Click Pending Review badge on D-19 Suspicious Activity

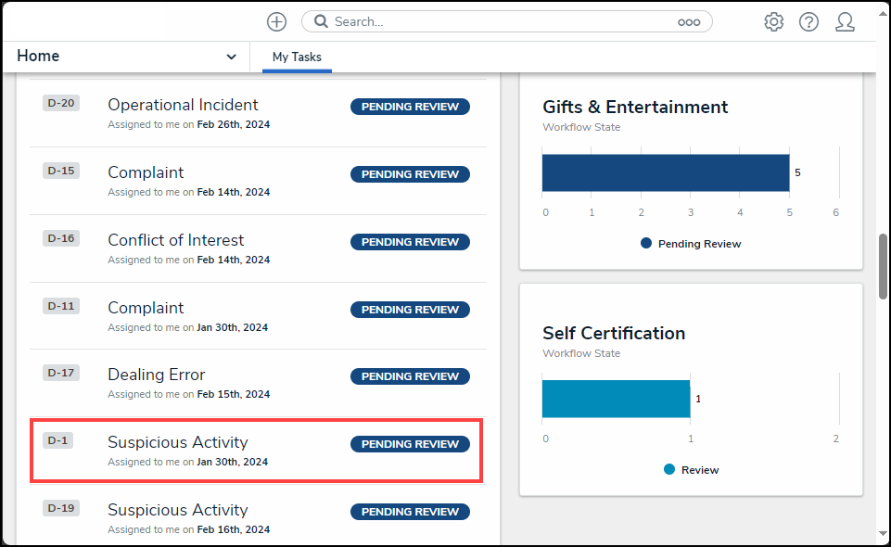point(410,511)
